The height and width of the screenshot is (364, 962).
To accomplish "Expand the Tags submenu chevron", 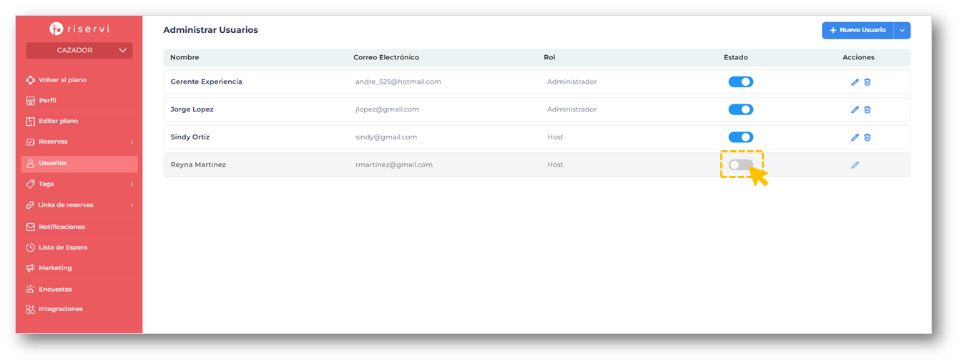I will pos(132,185).
